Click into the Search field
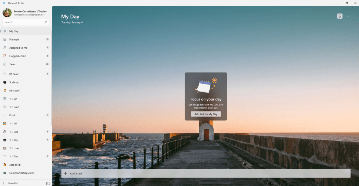Screen dimensions: 359x186 (23, 22)
